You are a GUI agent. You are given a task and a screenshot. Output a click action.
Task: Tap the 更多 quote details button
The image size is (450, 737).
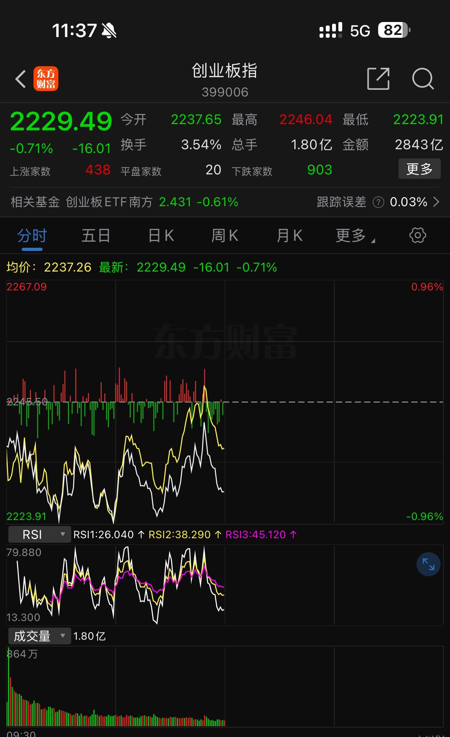pyautogui.click(x=420, y=169)
